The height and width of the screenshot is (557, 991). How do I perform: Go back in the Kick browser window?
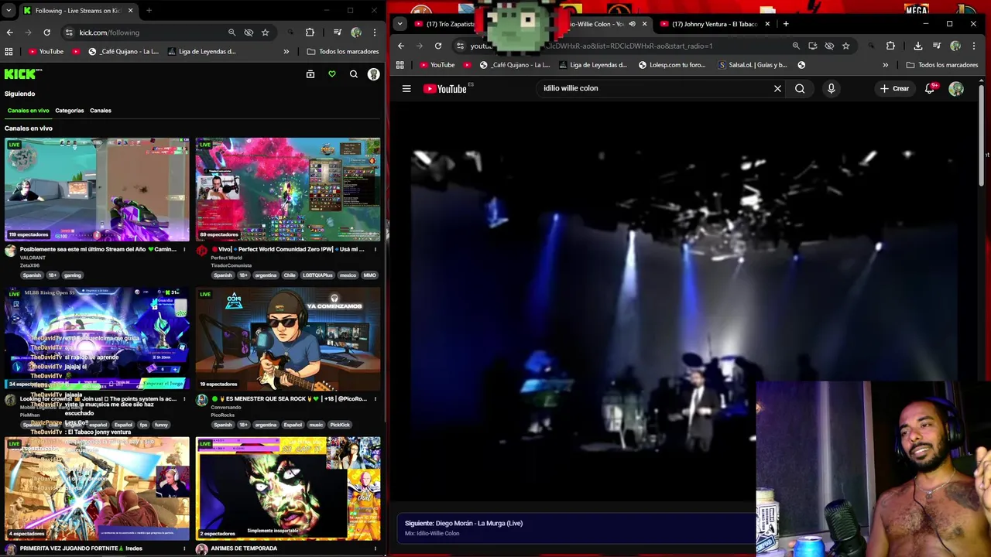pos(9,32)
